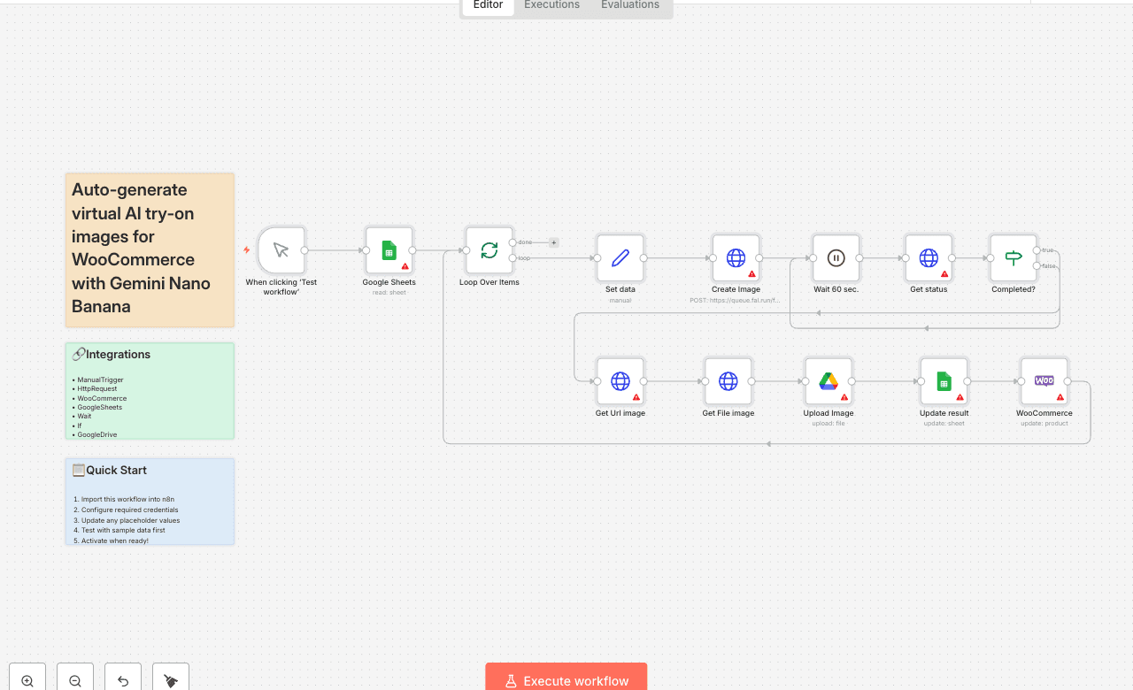Screen dimensions: 1133x690
Task: Click the zoom out control
Action: (x=74, y=678)
